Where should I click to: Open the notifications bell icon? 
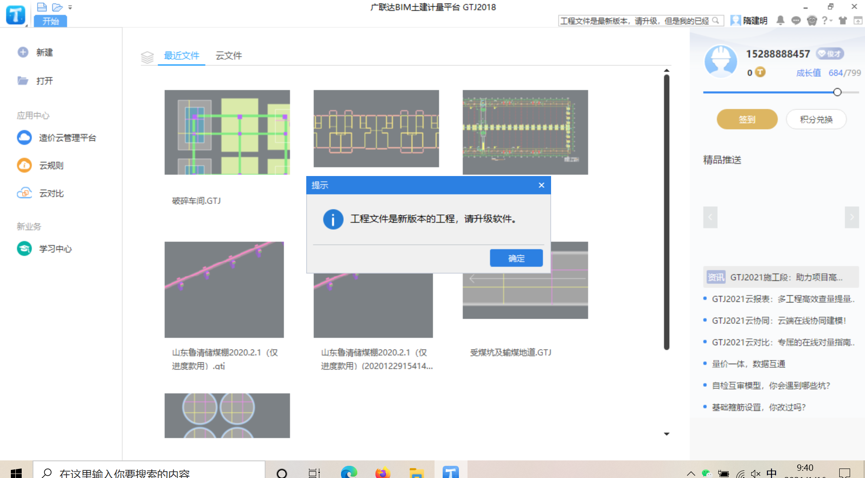coord(780,20)
